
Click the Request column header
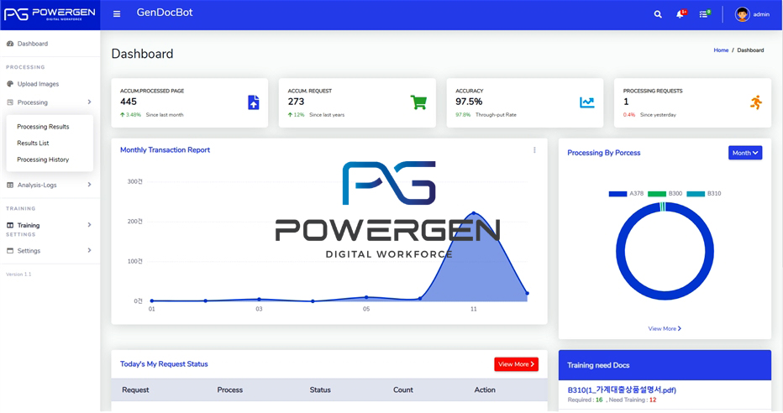pyautogui.click(x=135, y=390)
